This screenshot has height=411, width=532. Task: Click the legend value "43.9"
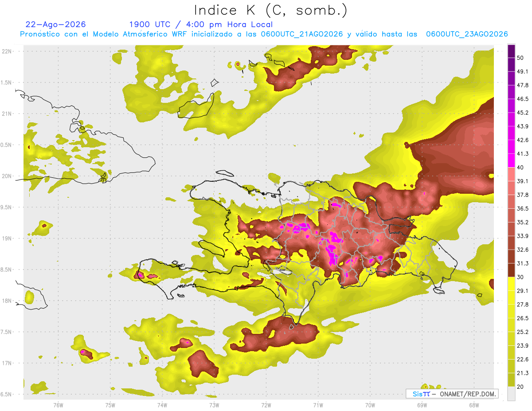523,126
